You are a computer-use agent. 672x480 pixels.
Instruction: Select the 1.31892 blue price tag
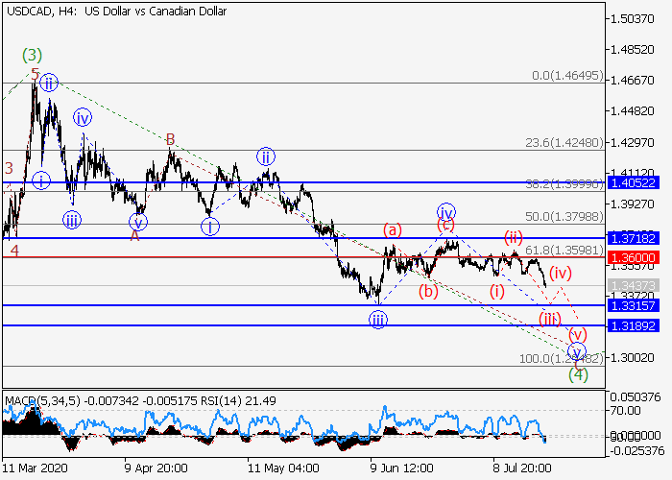(633, 325)
